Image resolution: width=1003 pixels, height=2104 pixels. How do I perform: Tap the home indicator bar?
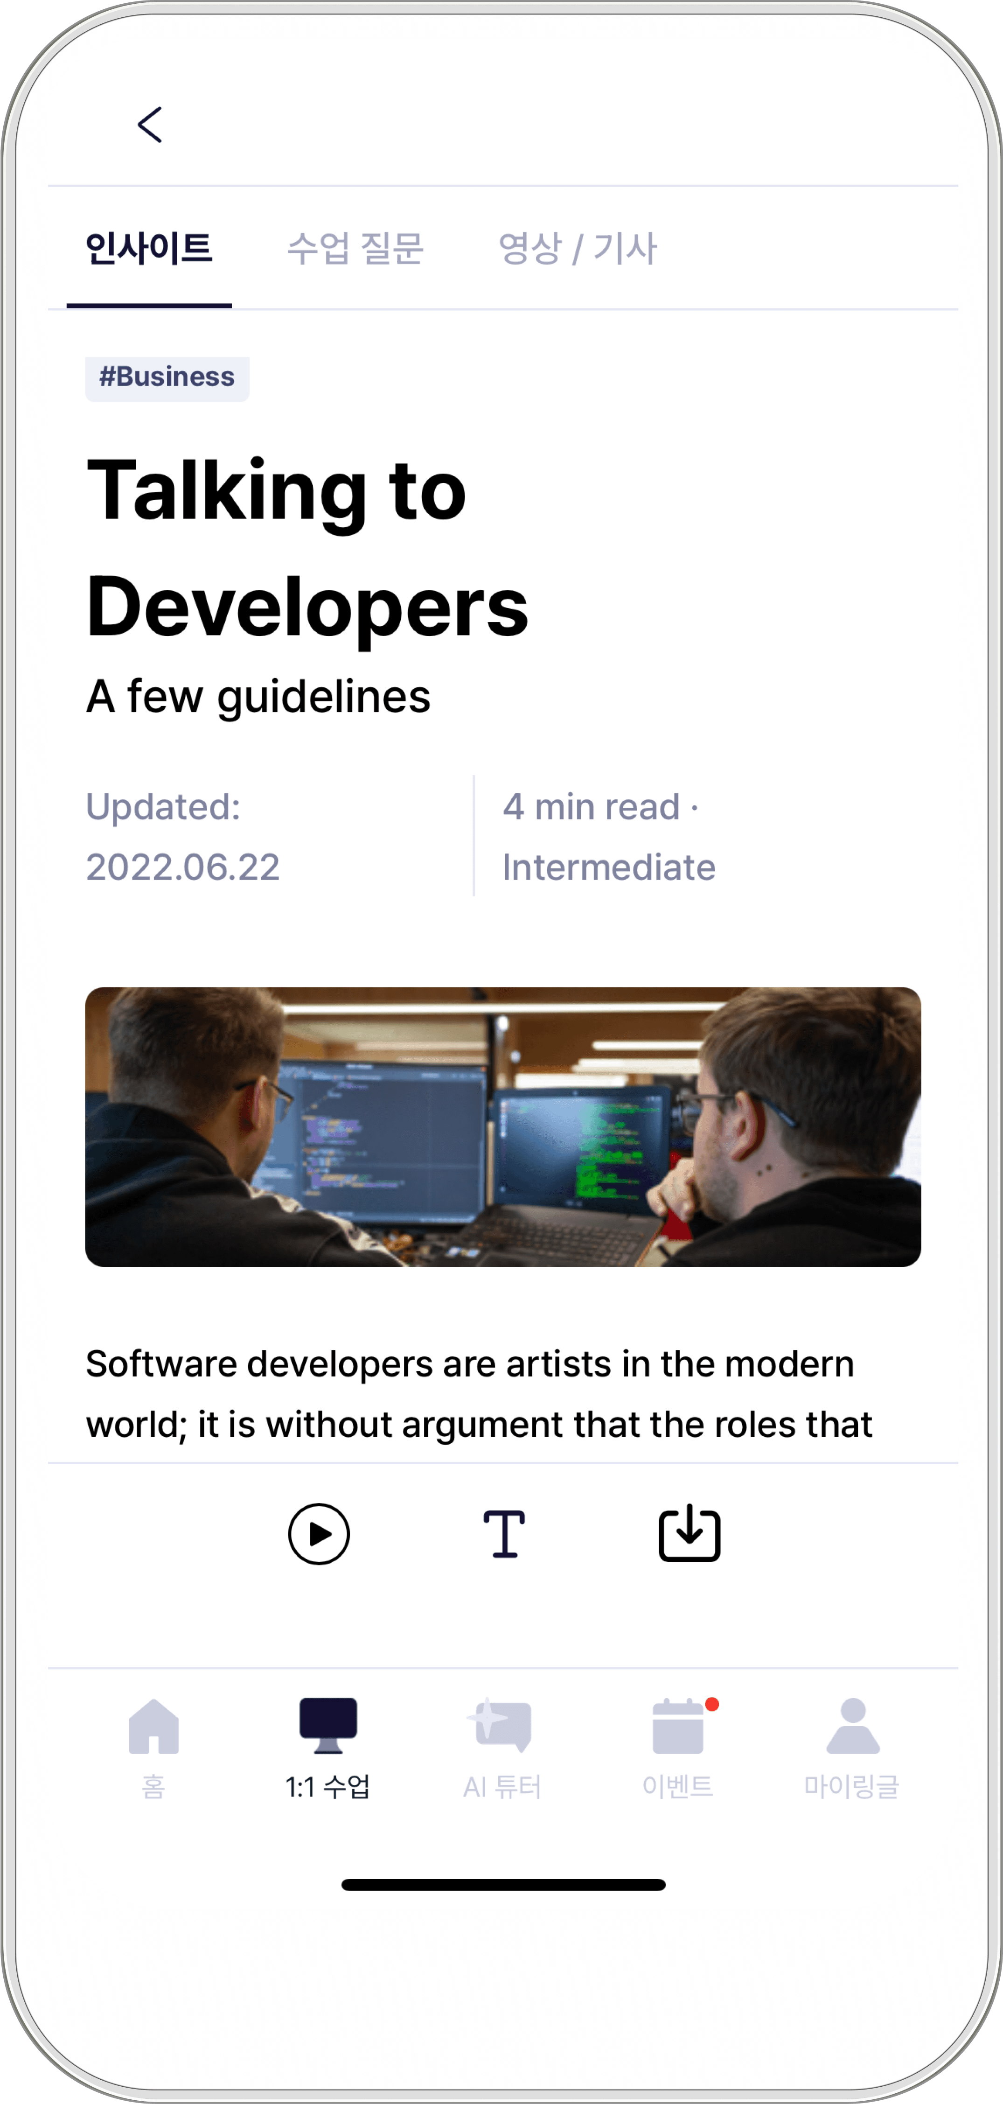503,1884
